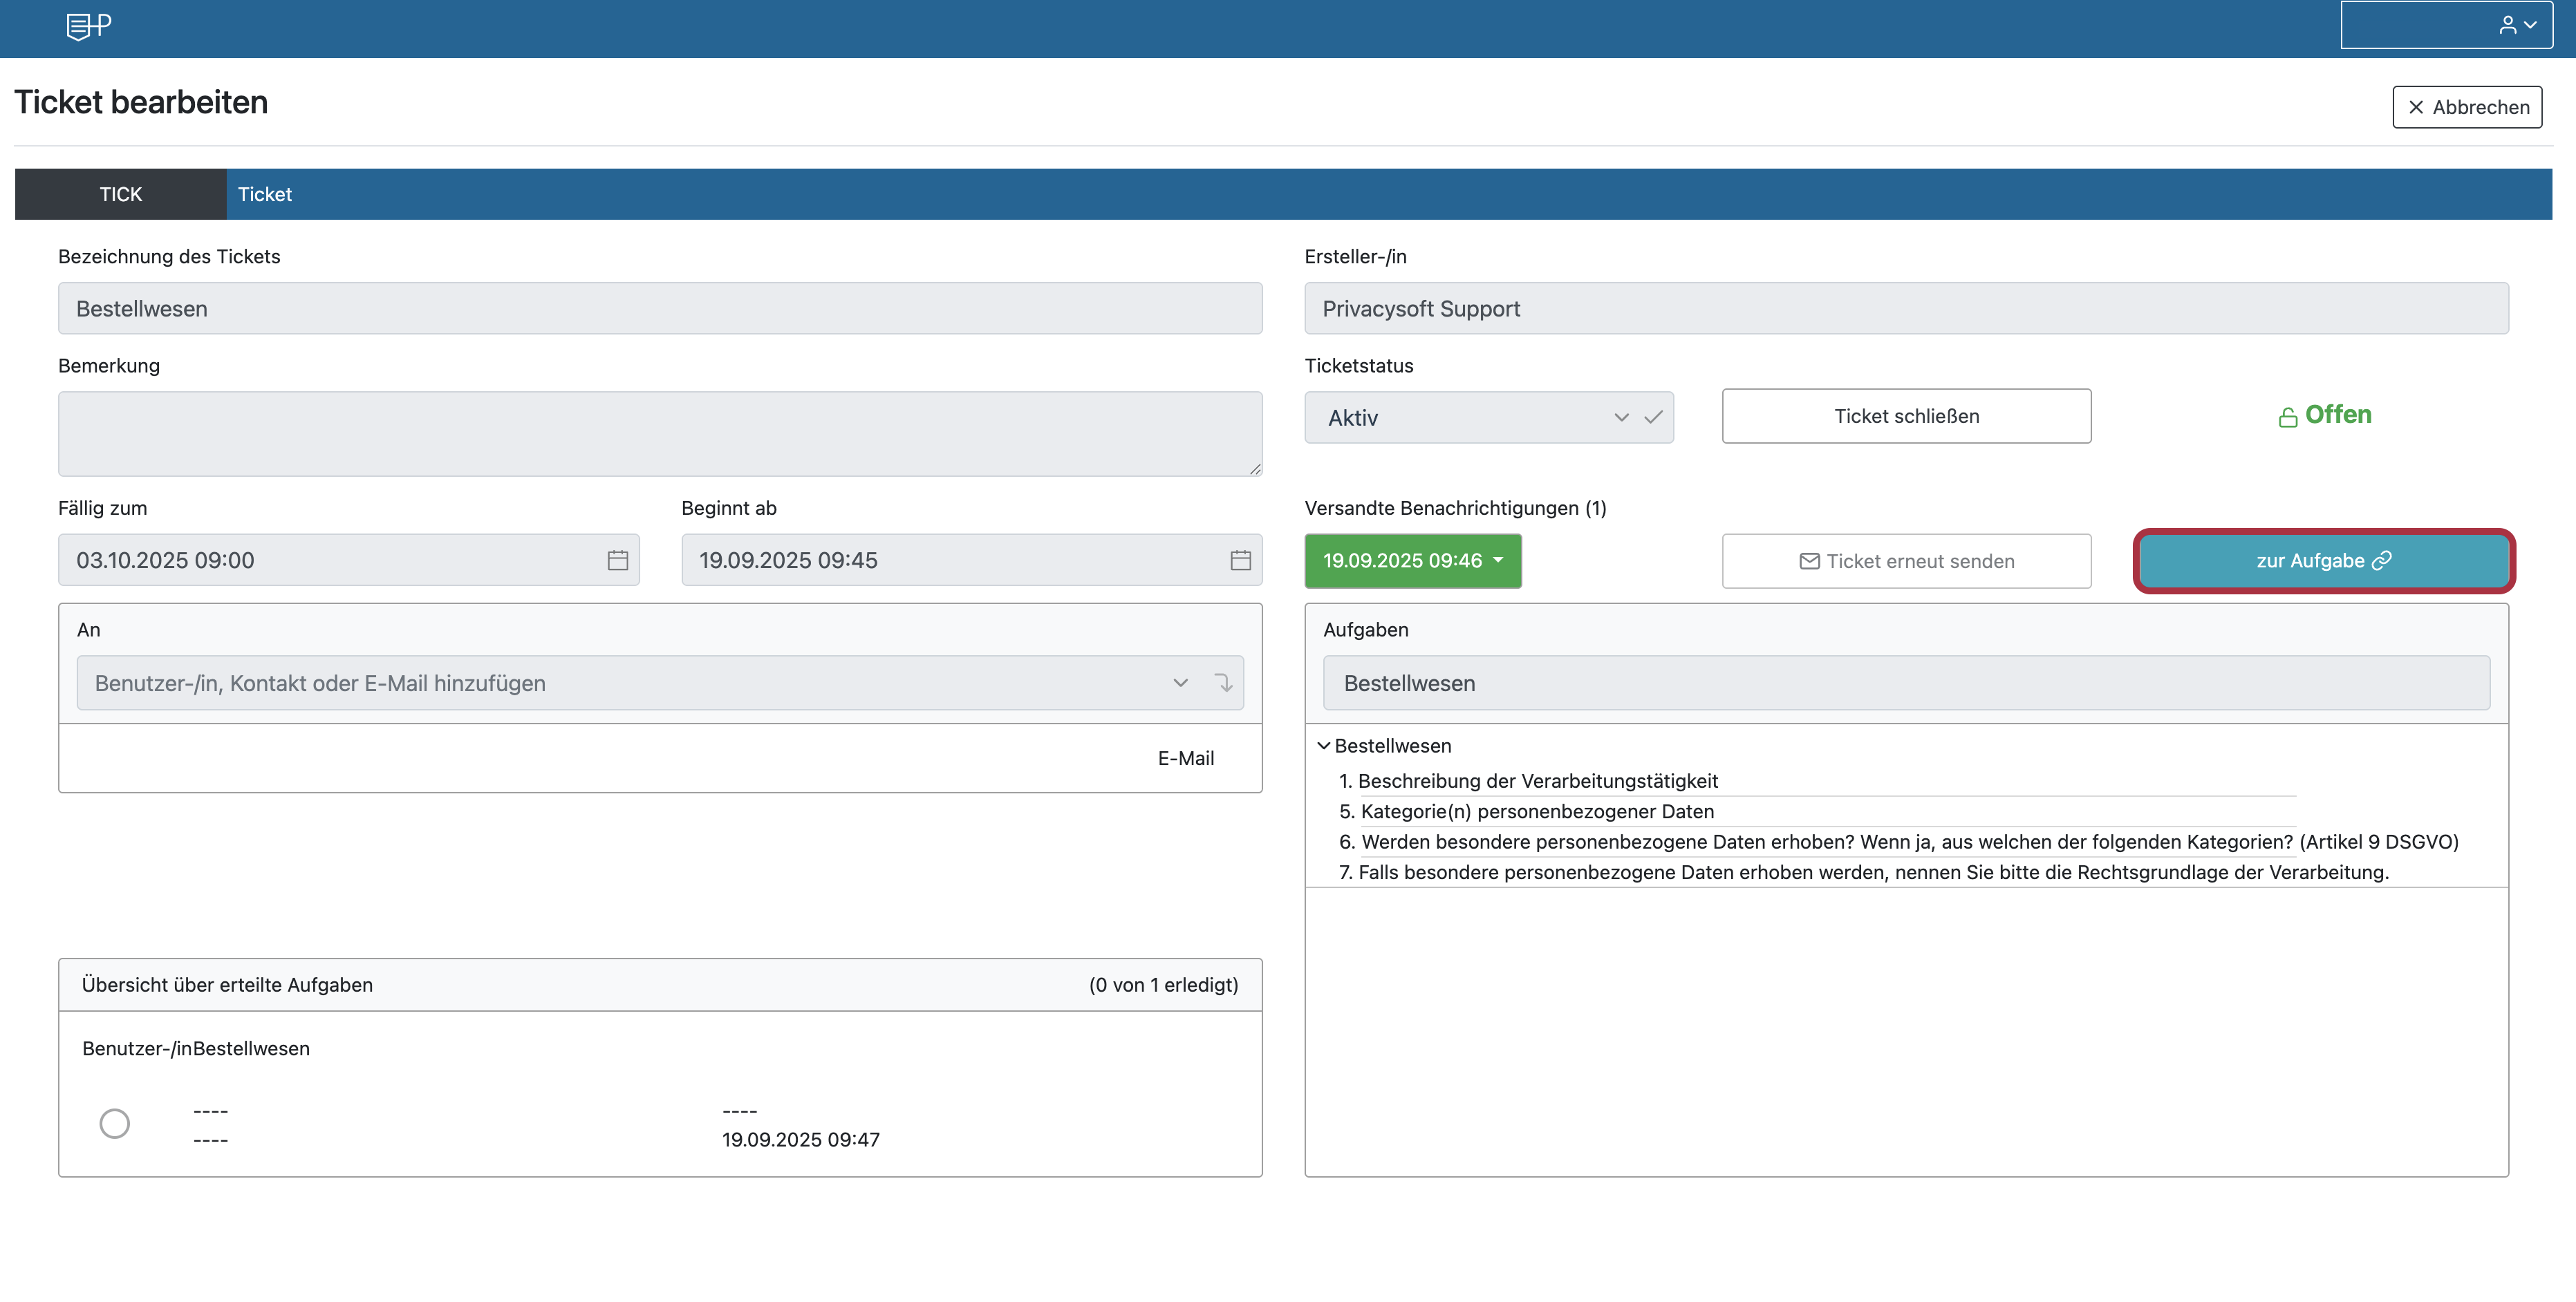The width and height of the screenshot is (2576, 1302).
Task: Select the unfinished task radio circle
Action: pyautogui.click(x=114, y=1124)
